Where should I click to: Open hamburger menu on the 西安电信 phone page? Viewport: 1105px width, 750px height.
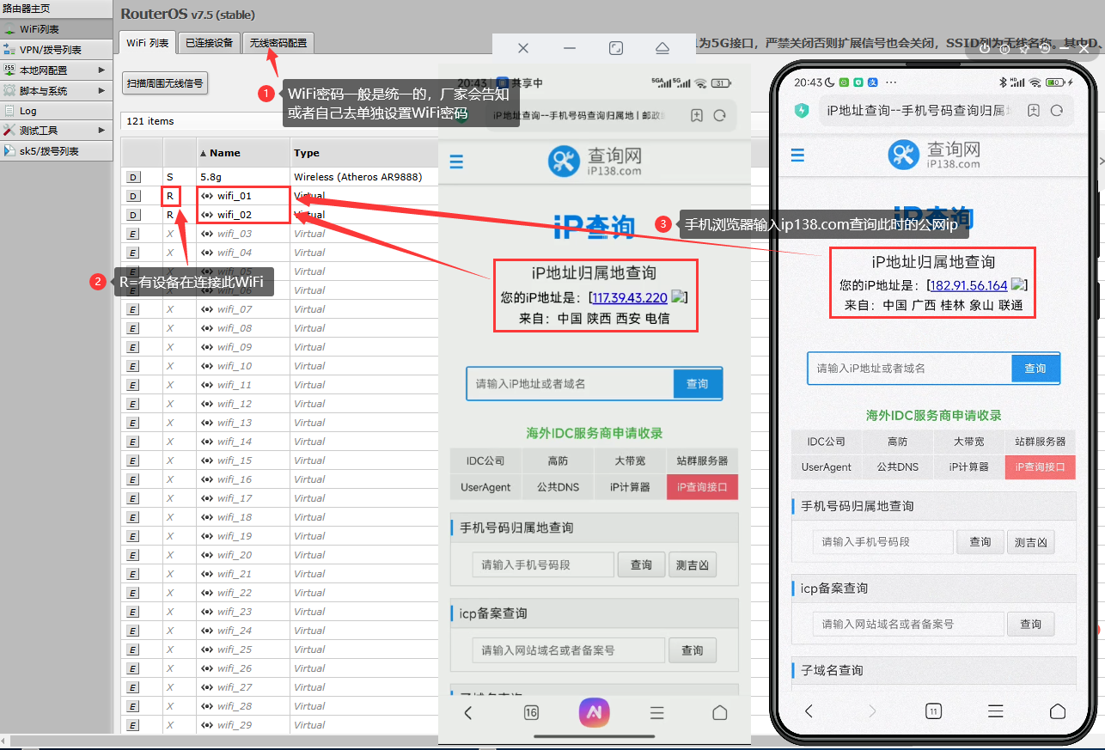tap(456, 162)
